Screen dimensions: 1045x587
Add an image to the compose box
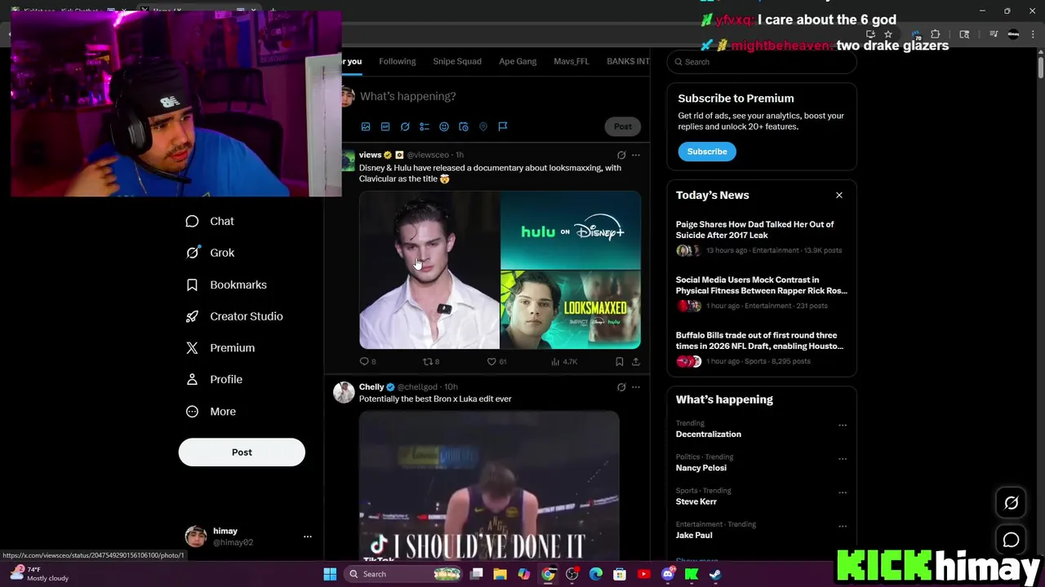pyautogui.click(x=366, y=127)
